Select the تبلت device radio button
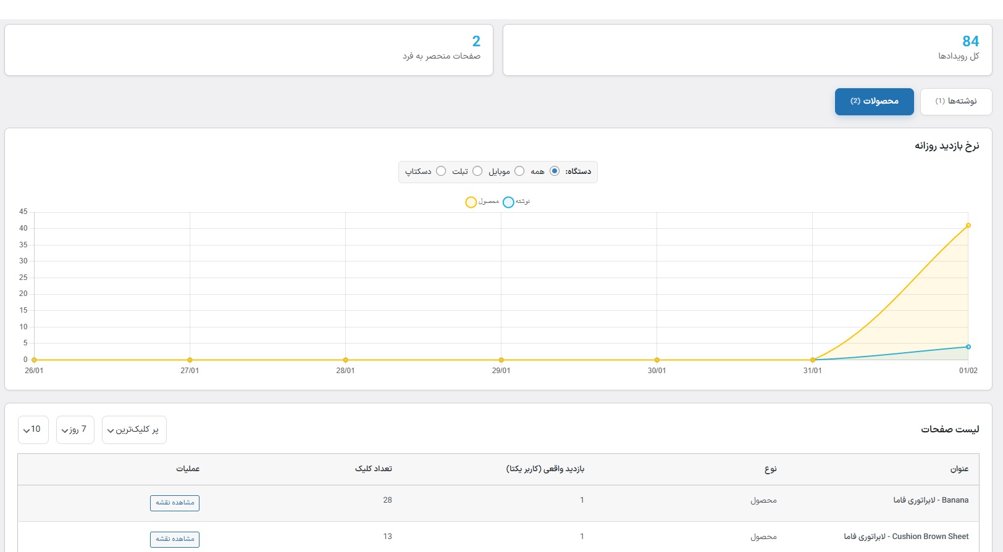This screenshot has width=1003, height=552. (x=477, y=171)
